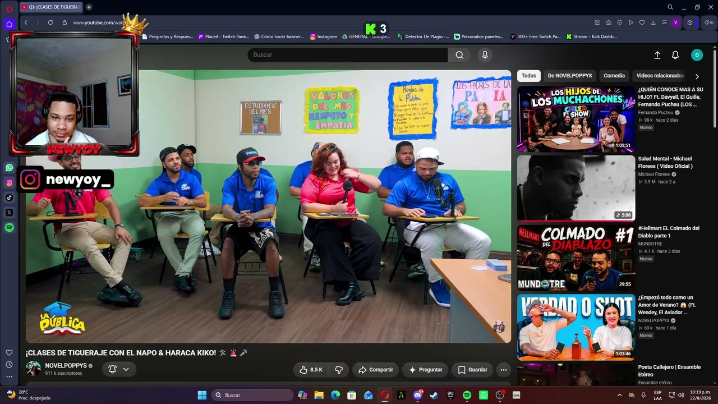Click the YouTube search field
The height and width of the screenshot is (404, 718).
click(x=348, y=55)
